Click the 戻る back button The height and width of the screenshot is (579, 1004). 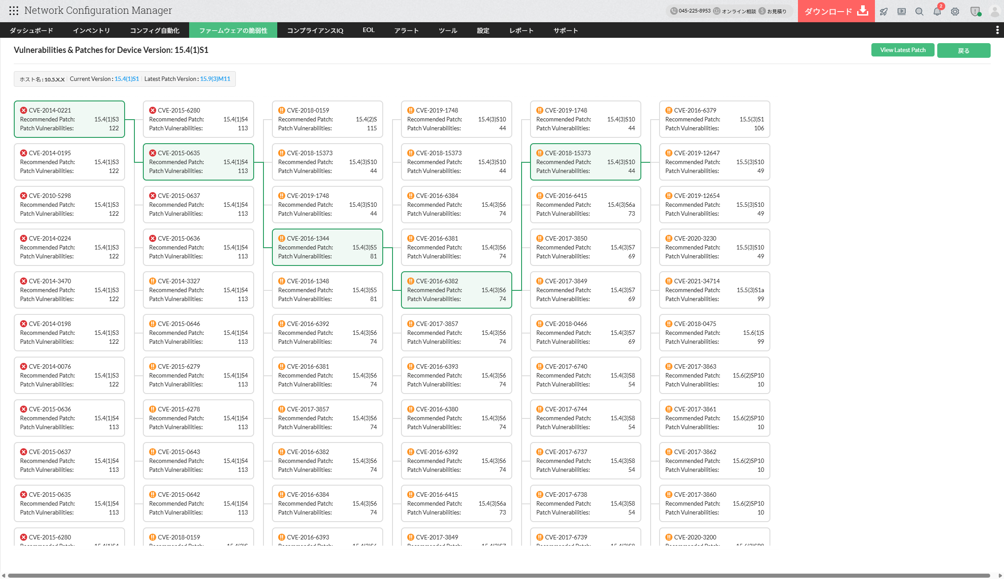point(964,50)
